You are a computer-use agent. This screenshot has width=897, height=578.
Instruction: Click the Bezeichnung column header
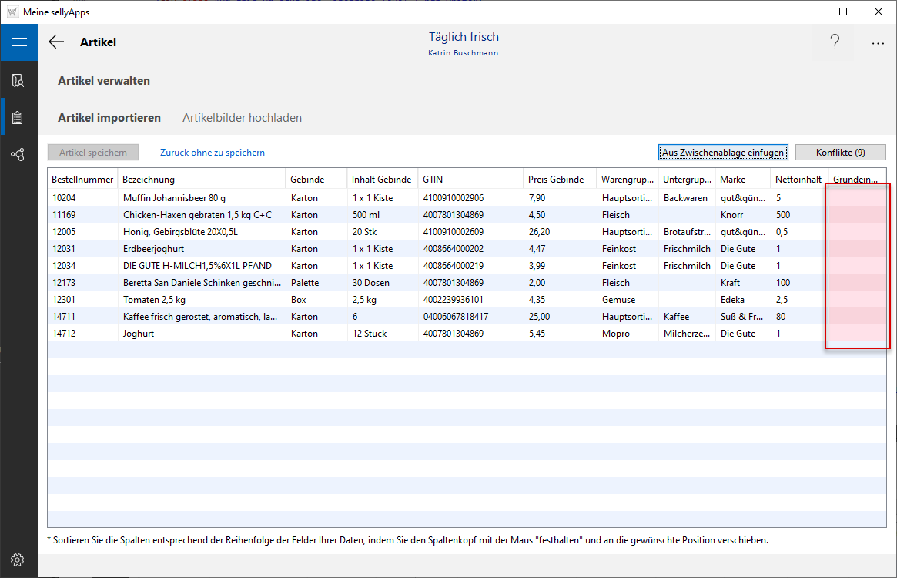(149, 180)
